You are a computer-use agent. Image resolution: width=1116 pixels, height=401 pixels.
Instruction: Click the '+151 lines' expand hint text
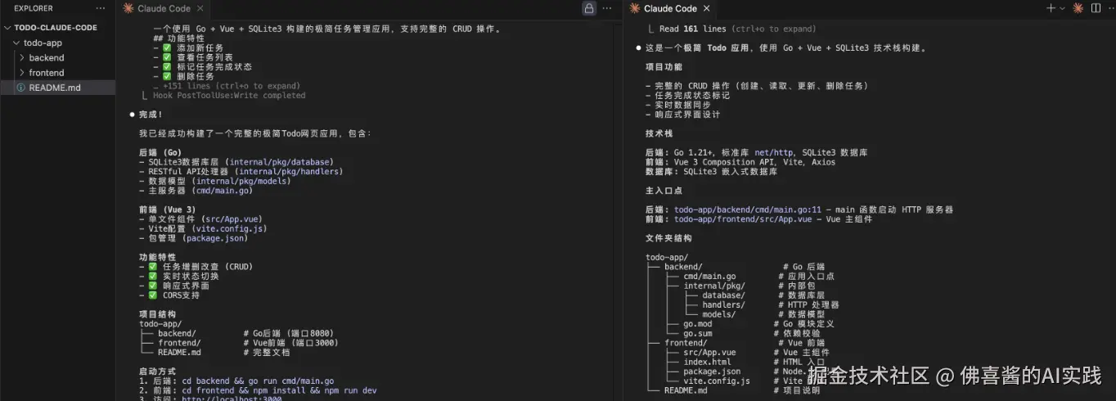[231, 86]
